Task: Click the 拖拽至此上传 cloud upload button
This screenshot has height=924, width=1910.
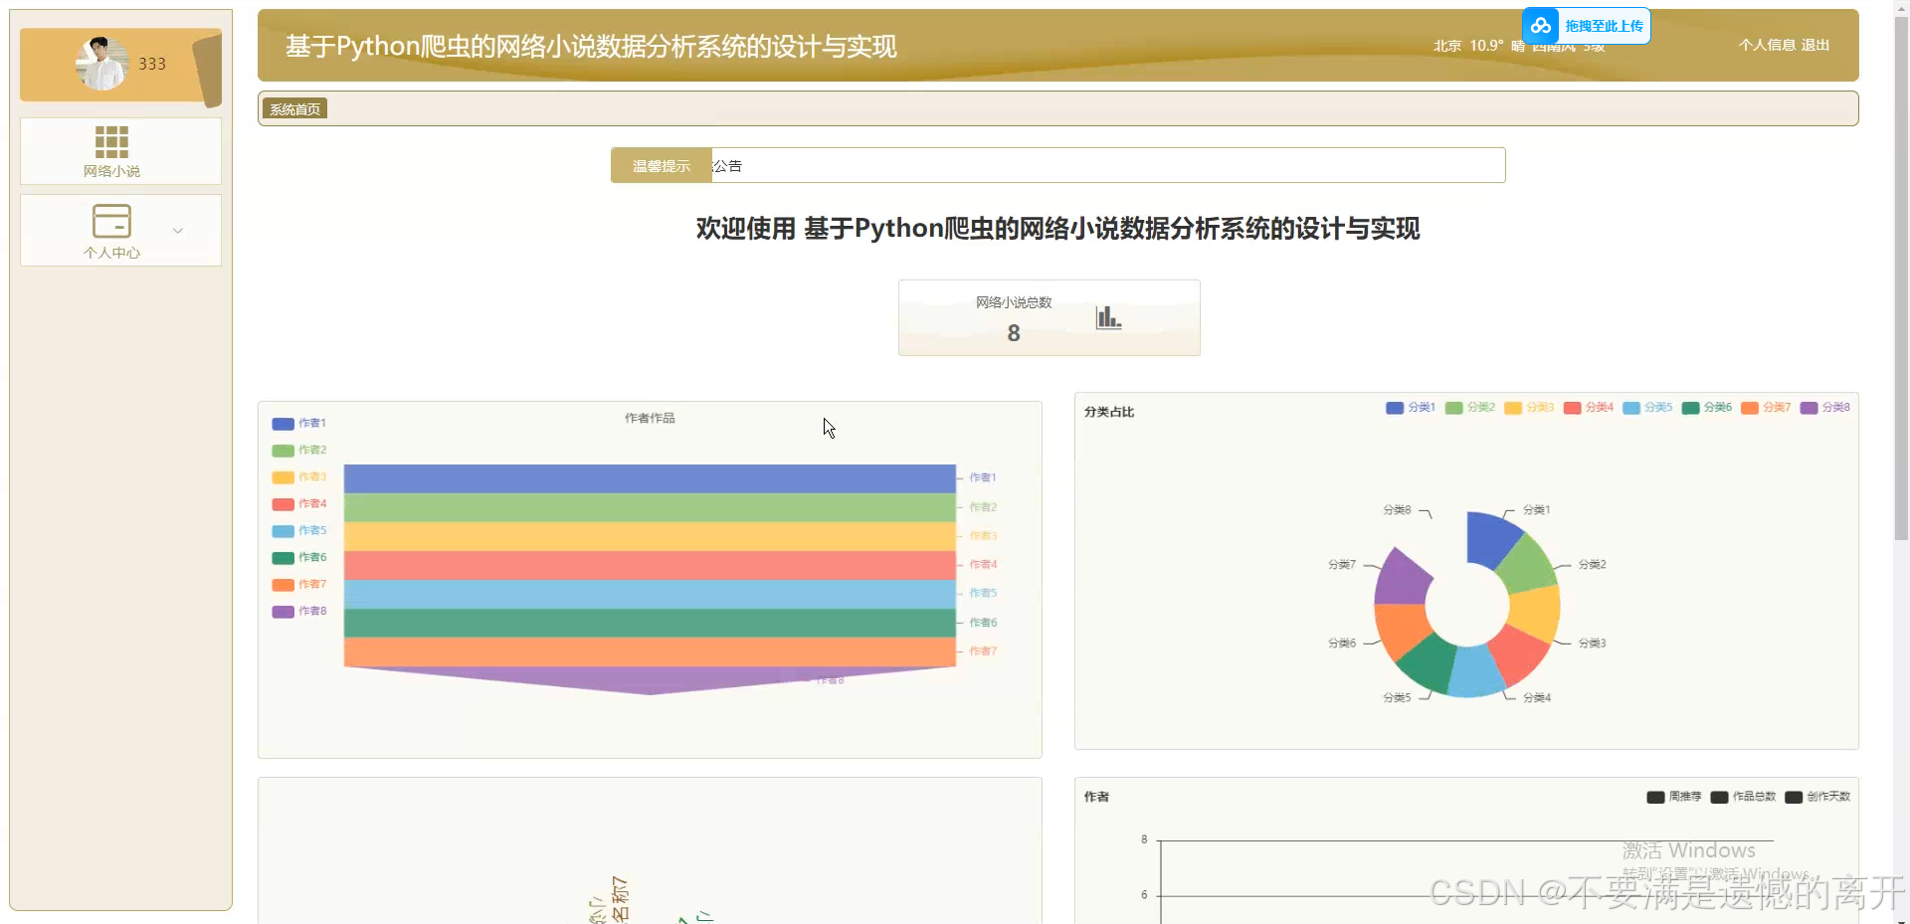Action: point(1586,26)
